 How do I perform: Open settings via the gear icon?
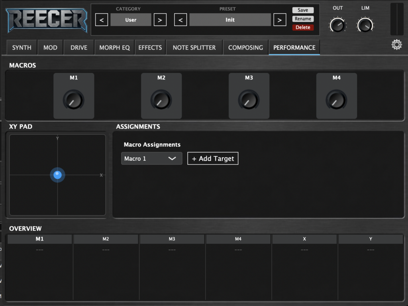(x=396, y=45)
